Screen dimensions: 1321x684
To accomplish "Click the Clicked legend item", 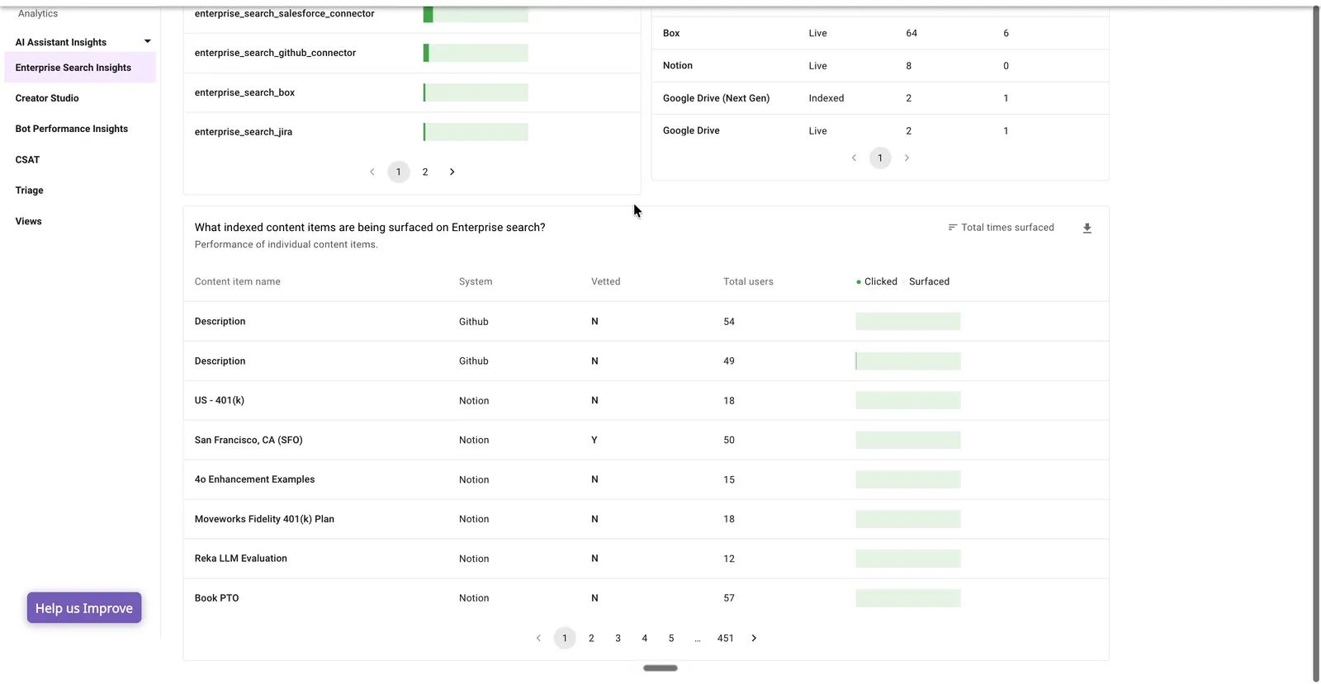I will [877, 281].
